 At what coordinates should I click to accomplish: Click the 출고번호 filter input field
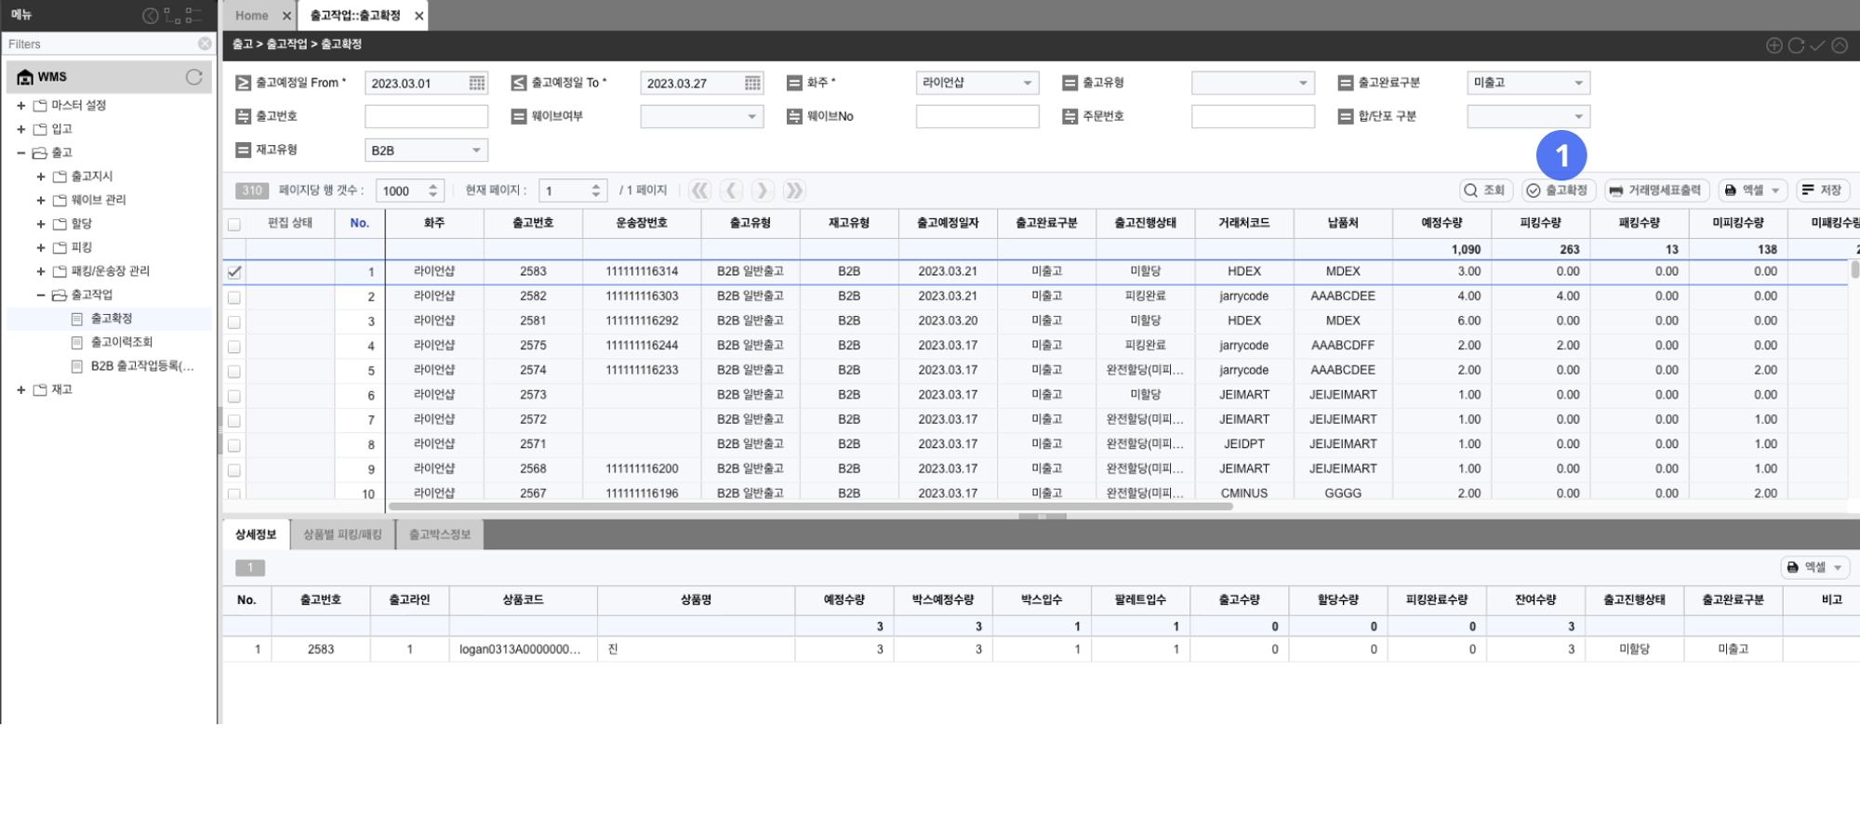426,117
